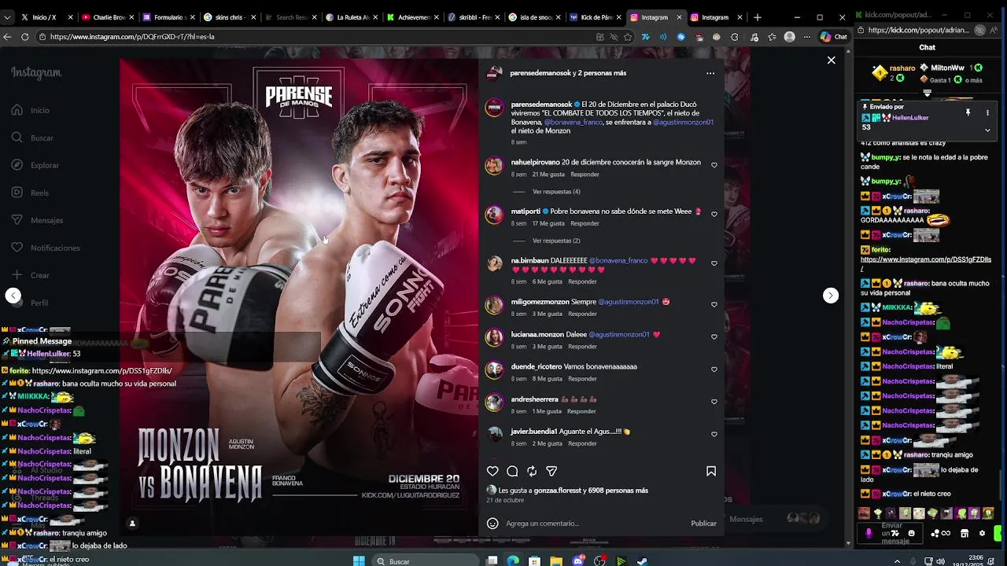1007x566 pixels.
Task: Expand 'Ver respuestas (4)' replies
Action: tap(556, 192)
